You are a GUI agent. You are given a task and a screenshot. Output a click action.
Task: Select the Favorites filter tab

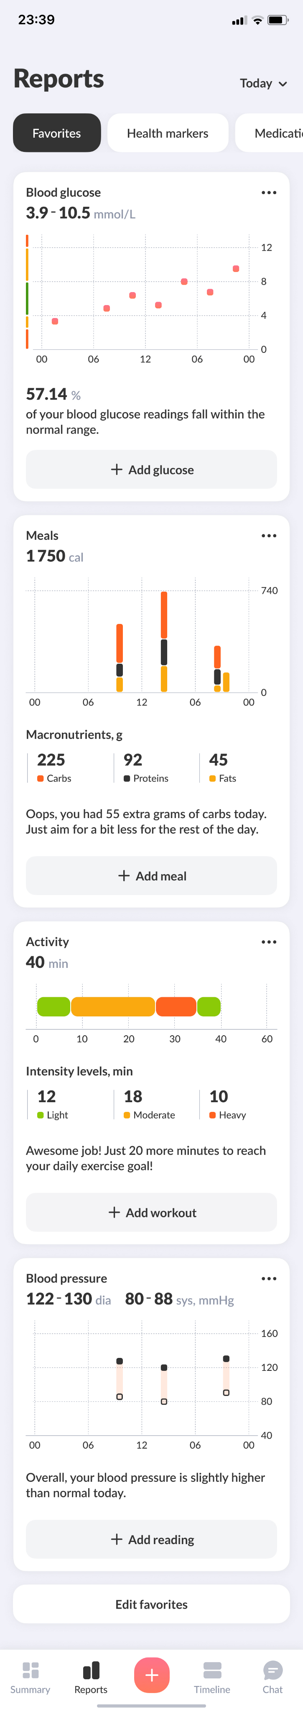click(57, 133)
